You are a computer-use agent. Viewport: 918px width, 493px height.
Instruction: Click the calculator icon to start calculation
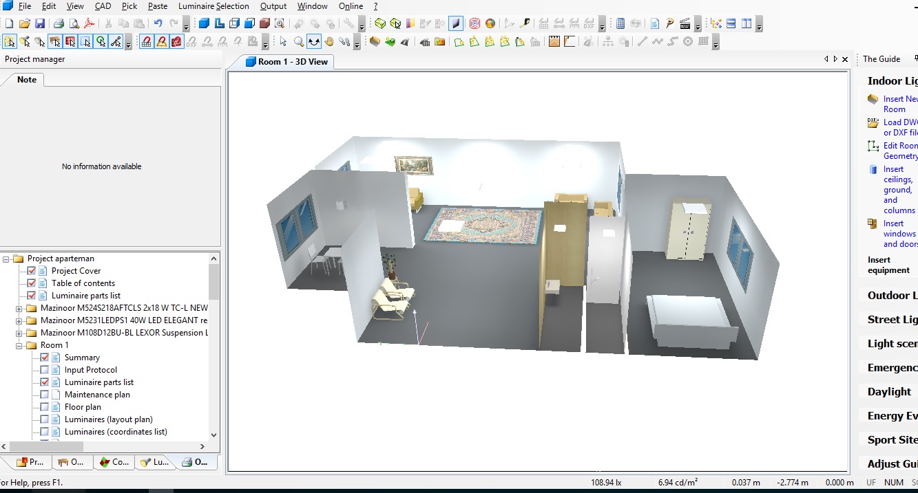pos(620,23)
